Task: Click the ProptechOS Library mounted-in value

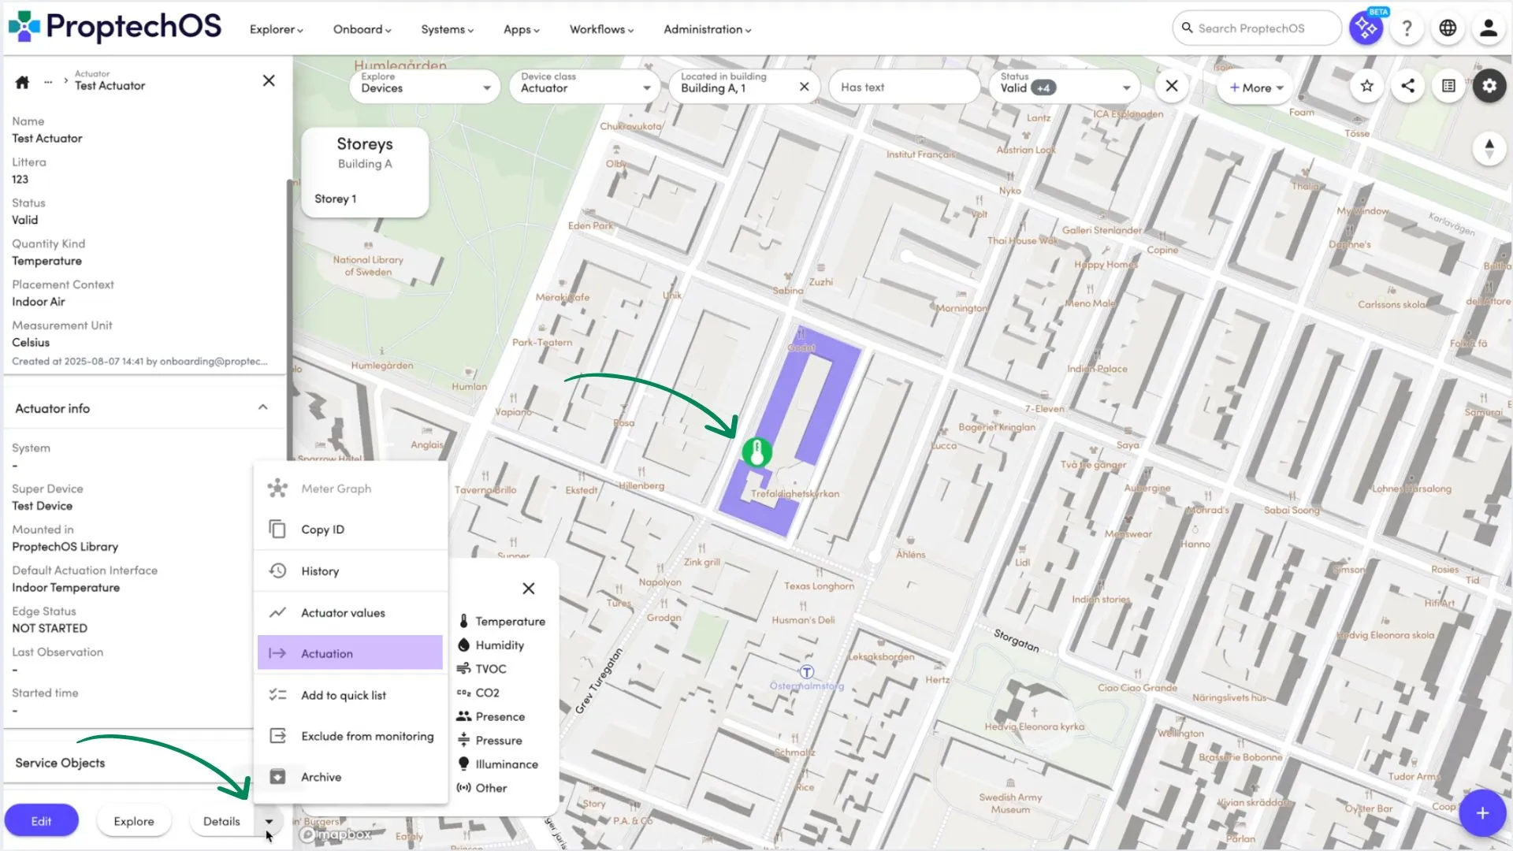Action: coord(65,547)
